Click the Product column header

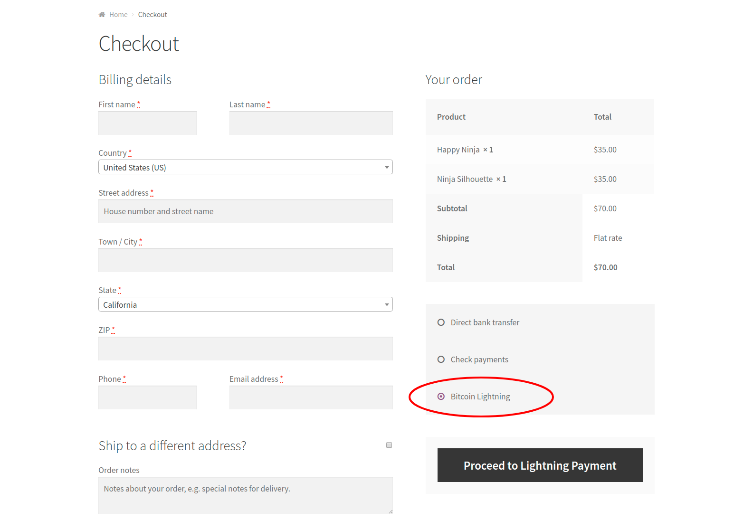pyautogui.click(x=451, y=117)
